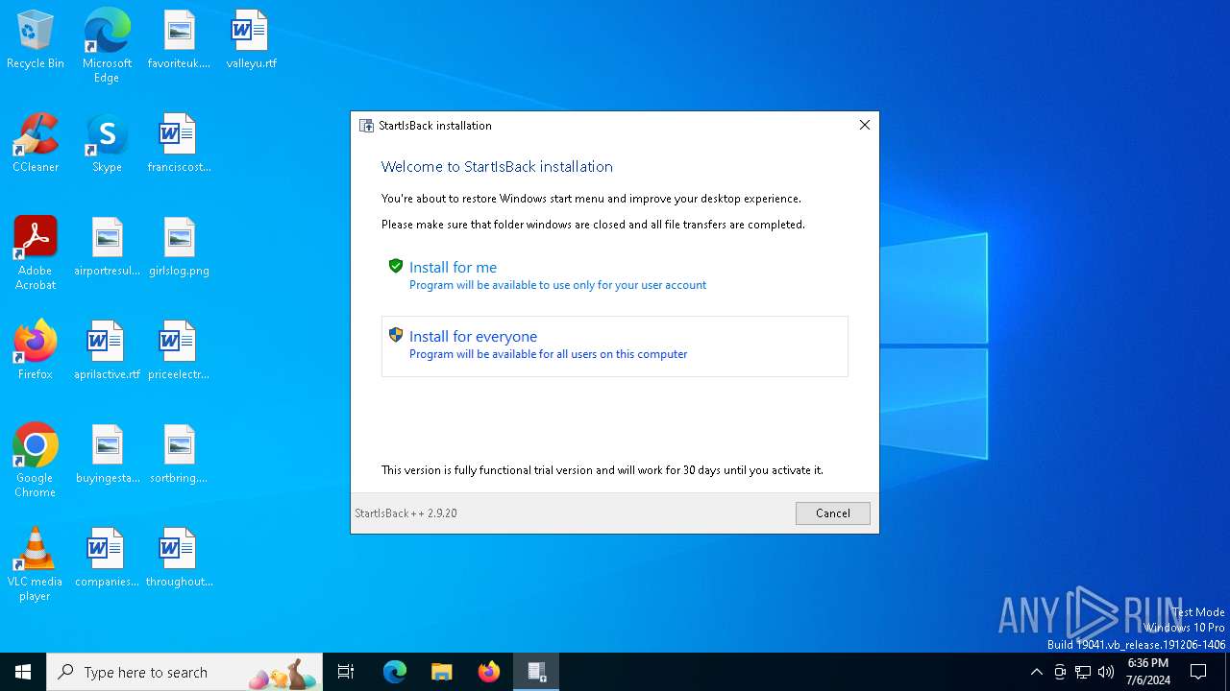Click the StartIsBack installer title bar icon
This screenshot has height=691, width=1230.
366,126
